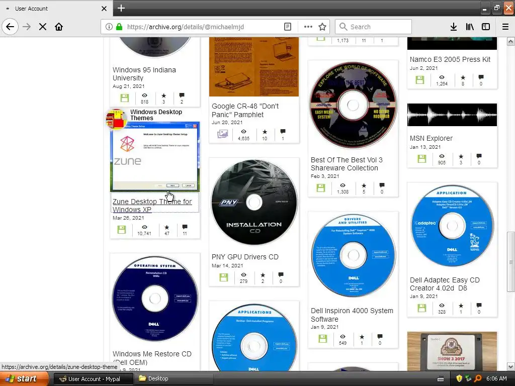515x386 pixels.
Task: Stop loading the page
Action: tap(43, 27)
